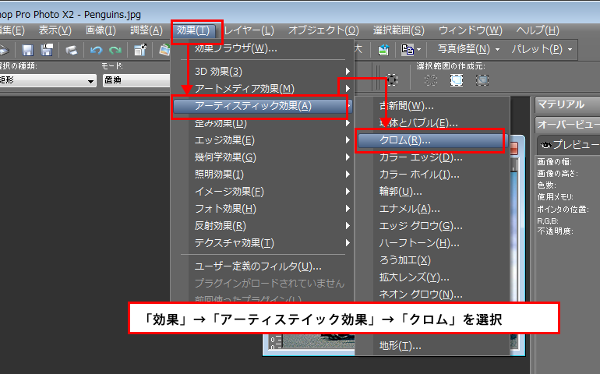Click the 不透明度: label
This screenshot has height=374, width=600.
point(555,231)
